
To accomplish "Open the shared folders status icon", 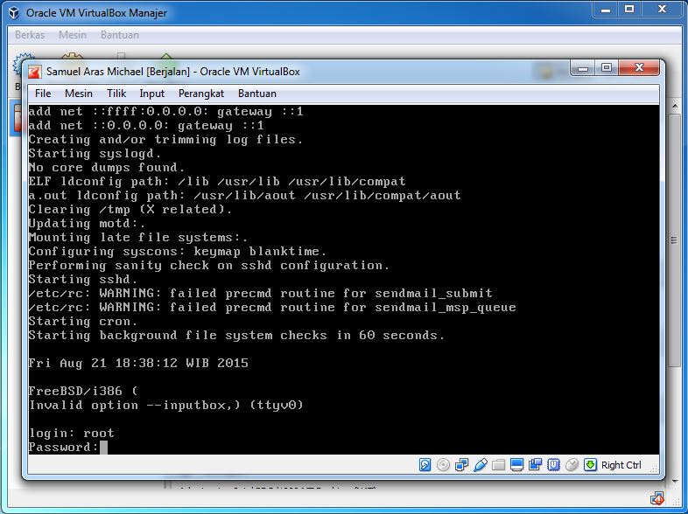I will point(498,465).
